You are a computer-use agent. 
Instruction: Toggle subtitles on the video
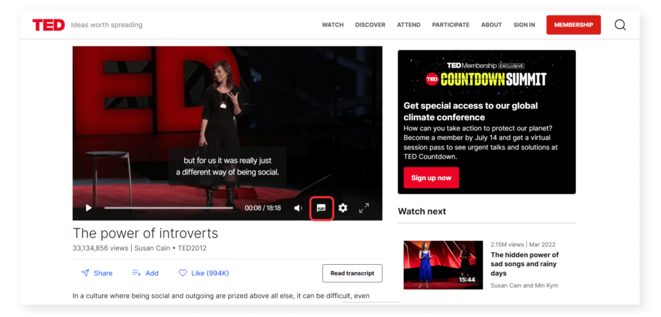tap(321, 208)
